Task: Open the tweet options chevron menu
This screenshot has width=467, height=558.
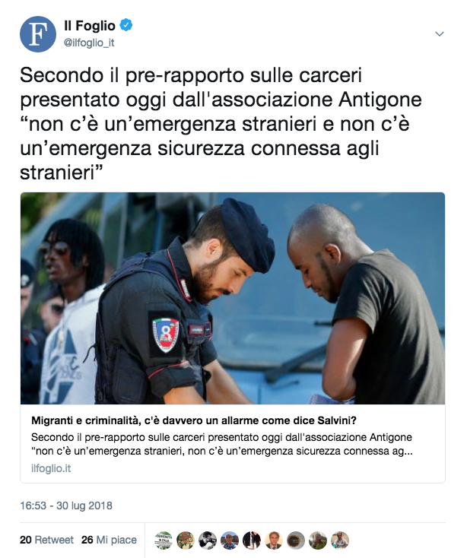Action: (x=440, y=33)
